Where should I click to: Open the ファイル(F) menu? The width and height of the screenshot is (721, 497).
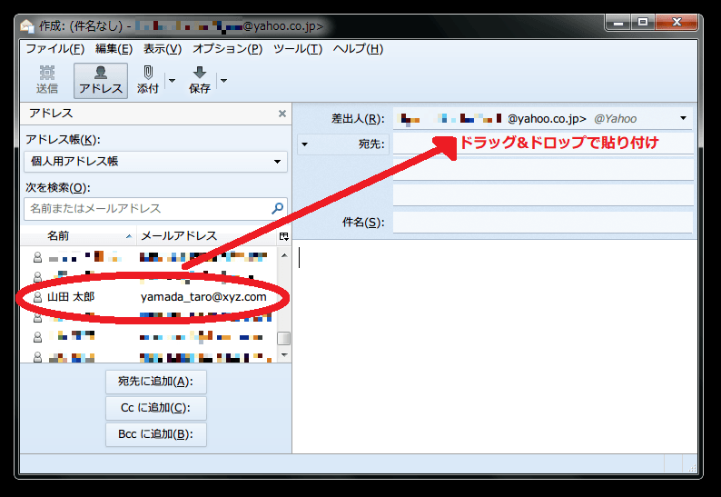pyautogui.click(x=54, y=48)
